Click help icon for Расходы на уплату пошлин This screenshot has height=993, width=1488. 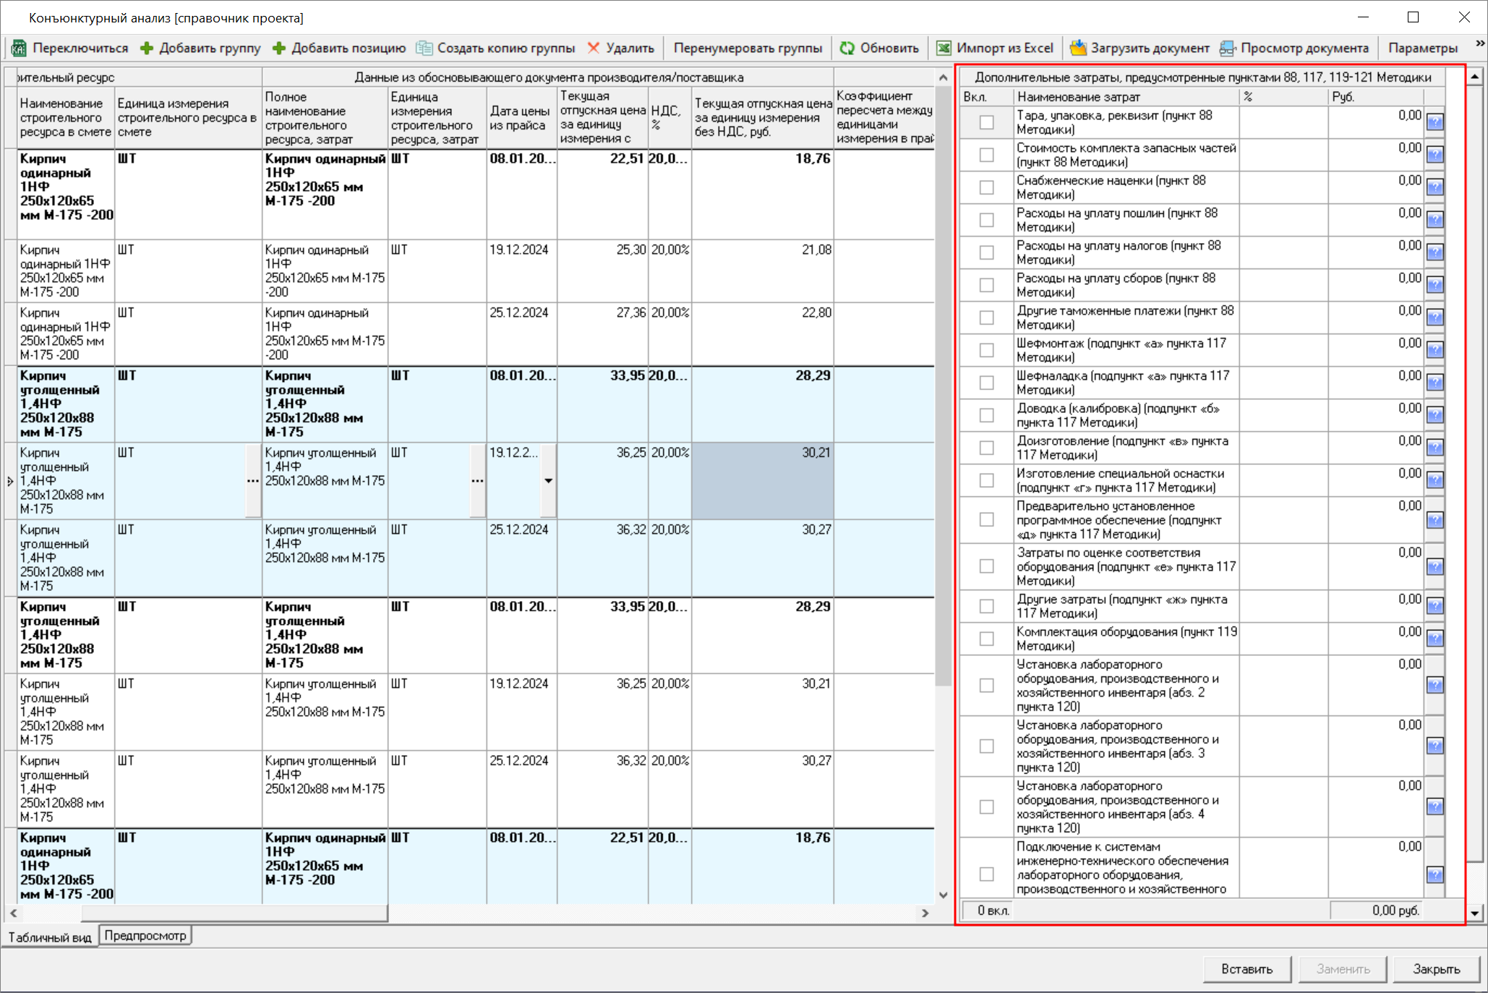pyautogui.click(x=1435, y=220)
